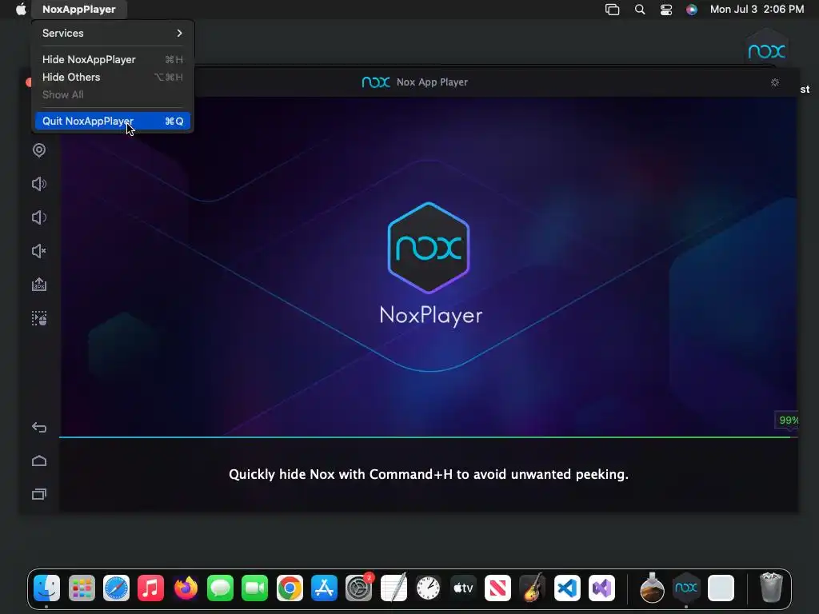Go back with the Android back arrow
Viewport: 819px width, 614px height.
pos(39,428)
